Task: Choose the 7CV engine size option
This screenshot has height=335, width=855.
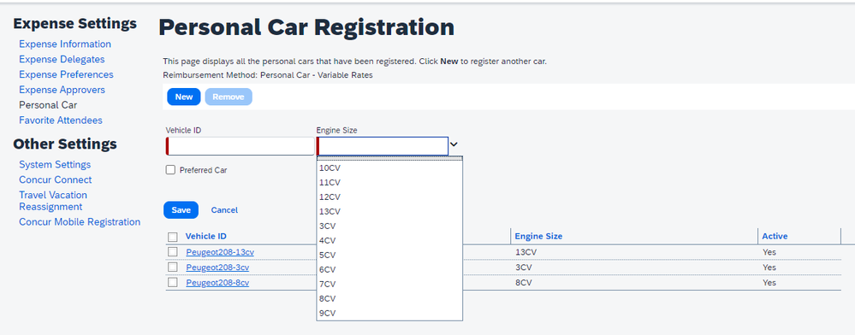Action: tap(389, 284)
